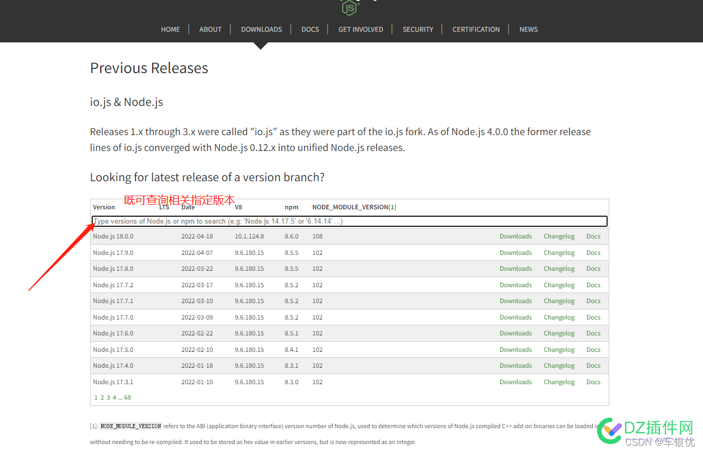
Task: Click the V8 column header
Action: [238, 207]
